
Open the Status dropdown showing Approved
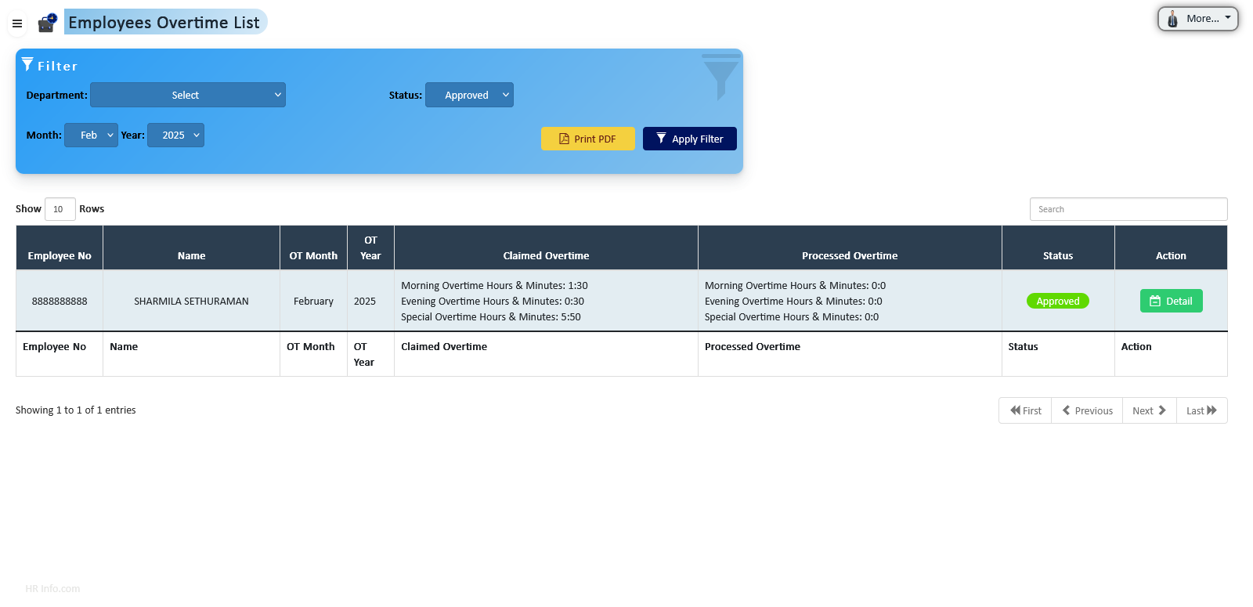click(x=469, y=95)
